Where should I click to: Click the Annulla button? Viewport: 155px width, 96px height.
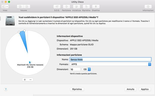(131, 89)
